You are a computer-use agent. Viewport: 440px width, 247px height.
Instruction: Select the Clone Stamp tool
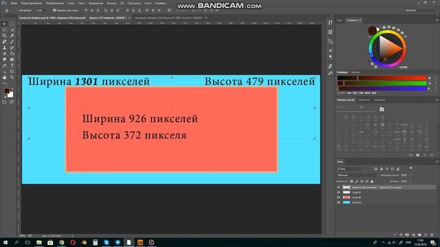[4, 48]
